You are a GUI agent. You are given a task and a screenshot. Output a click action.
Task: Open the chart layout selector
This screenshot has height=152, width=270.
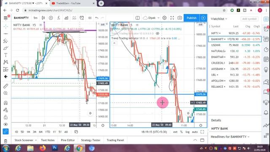pyautogui.click(x=138, y=18)
